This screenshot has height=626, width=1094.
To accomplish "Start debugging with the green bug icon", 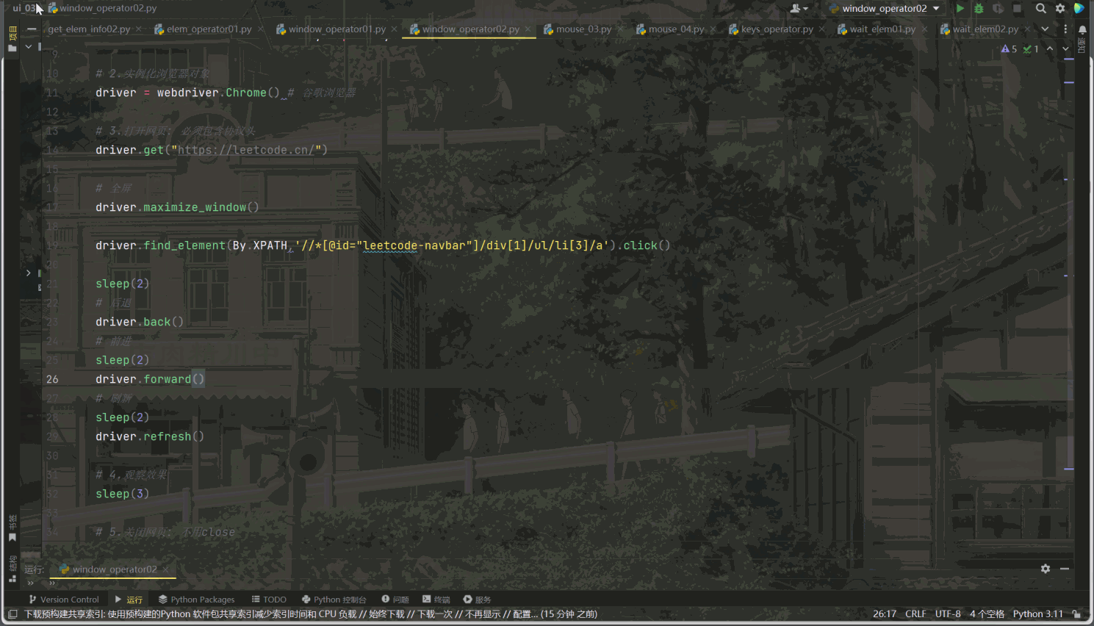I will pyautogui.click(x=979, y=8).
